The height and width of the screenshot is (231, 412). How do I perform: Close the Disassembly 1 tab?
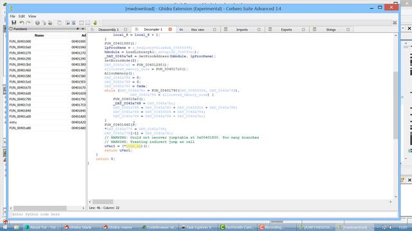126,30
